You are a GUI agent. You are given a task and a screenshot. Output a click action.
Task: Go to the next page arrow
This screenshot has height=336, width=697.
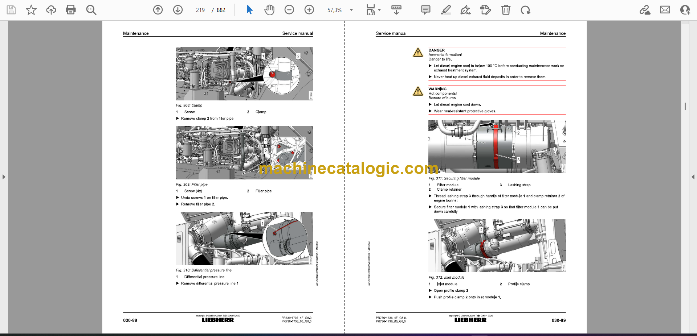(x=178, y=10)
